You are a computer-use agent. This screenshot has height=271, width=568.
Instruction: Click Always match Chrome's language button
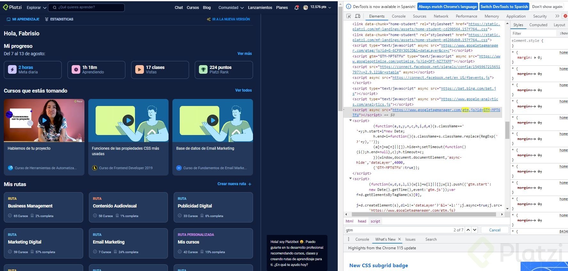[447, 6]
